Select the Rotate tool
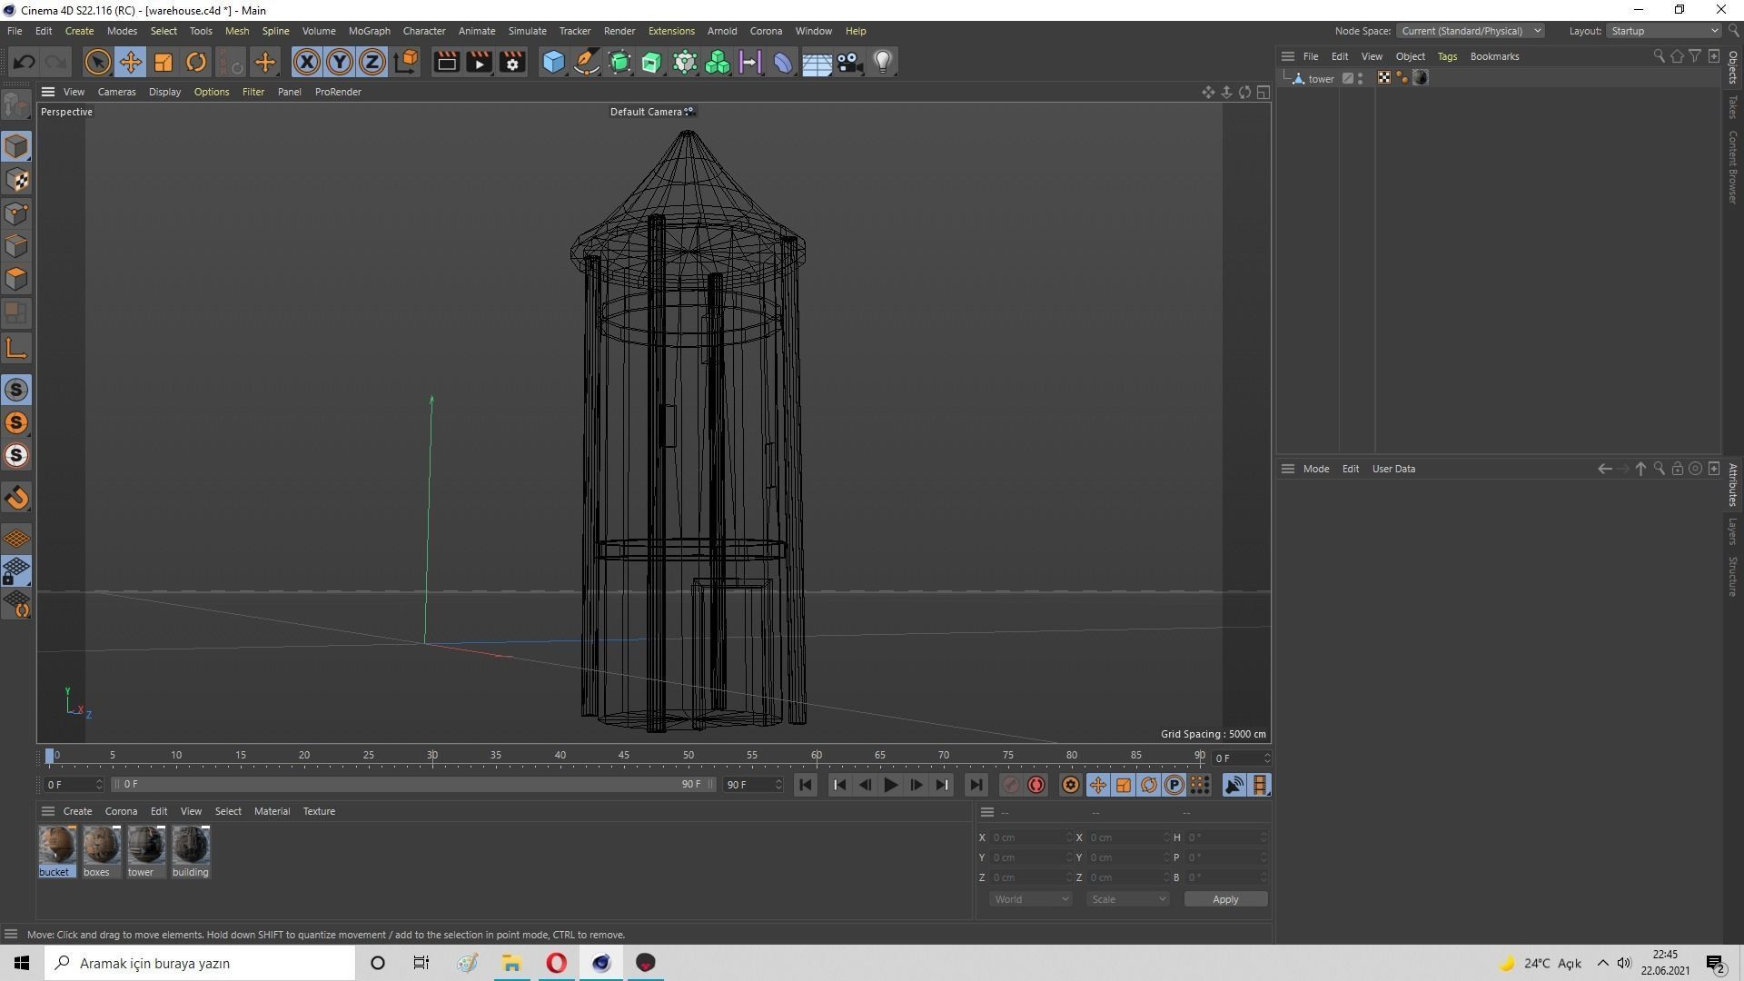1744x981 pixels. click(196, 62)
